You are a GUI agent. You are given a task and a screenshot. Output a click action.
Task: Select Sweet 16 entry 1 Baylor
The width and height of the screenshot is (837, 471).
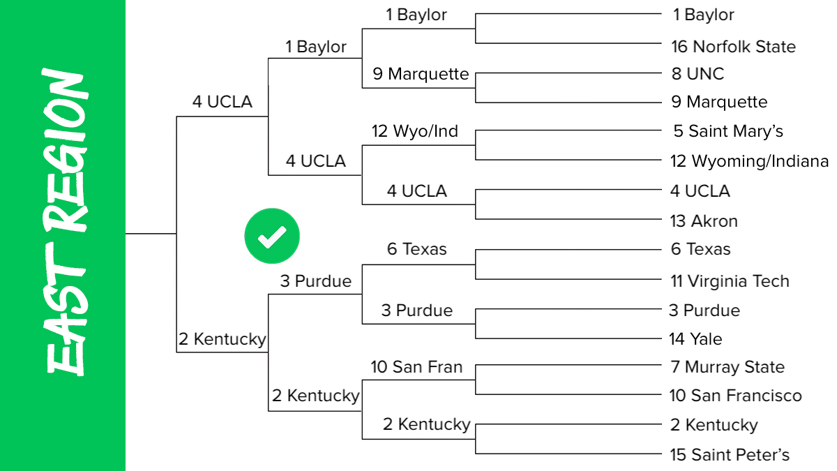(x=316, y=47)
